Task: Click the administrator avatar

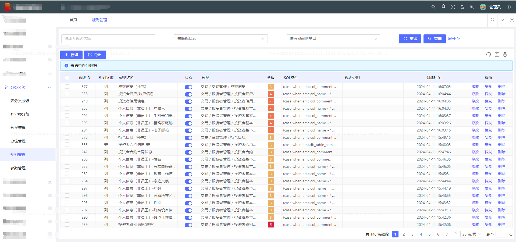Action: click(x=483, y=7)
